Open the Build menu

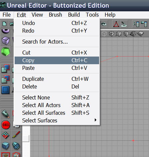pyautogui.click(x=74, y=15)
